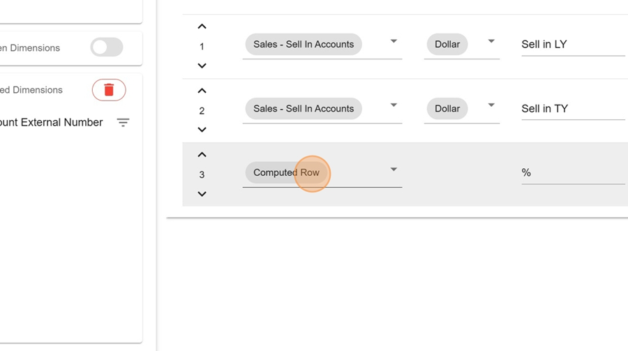Screen dimensions: 628x351
Task: Select the Computed Row chip
Action: coord(287,172)
